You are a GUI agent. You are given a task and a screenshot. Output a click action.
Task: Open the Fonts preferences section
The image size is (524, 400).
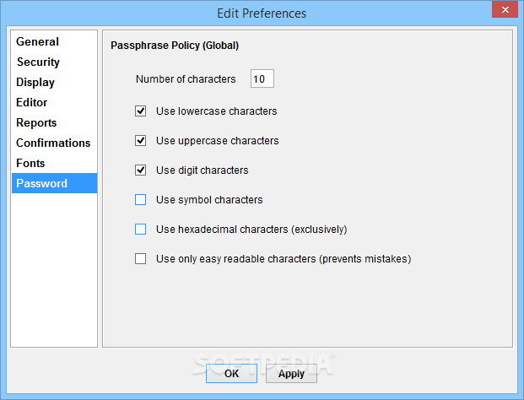(30, 163)
